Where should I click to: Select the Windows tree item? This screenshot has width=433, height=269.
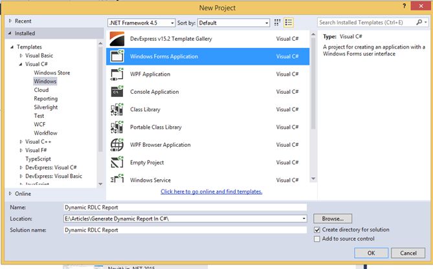(45, 81)
